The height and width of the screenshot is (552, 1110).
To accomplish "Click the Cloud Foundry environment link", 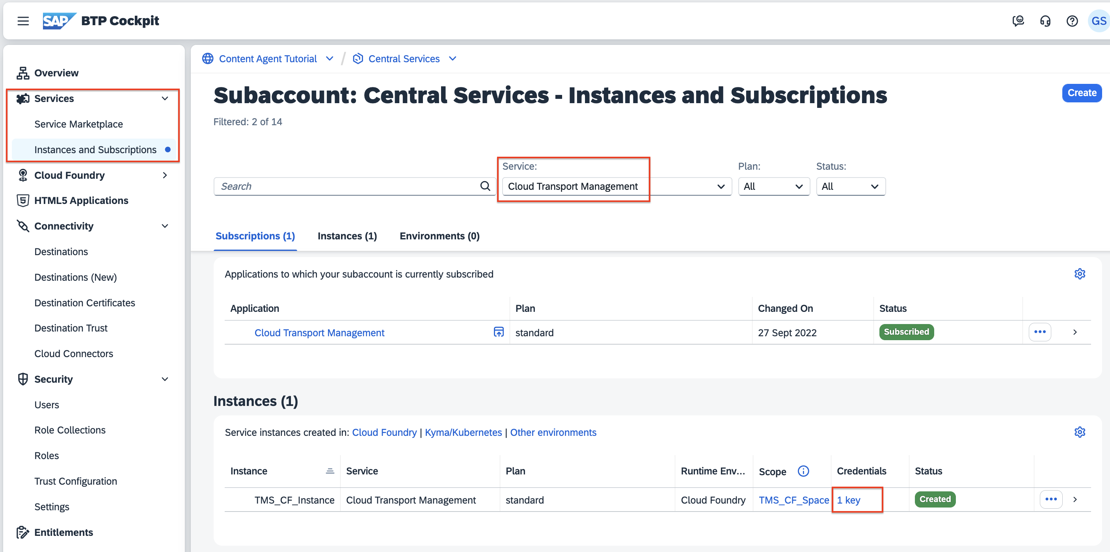I will (384, 432).
